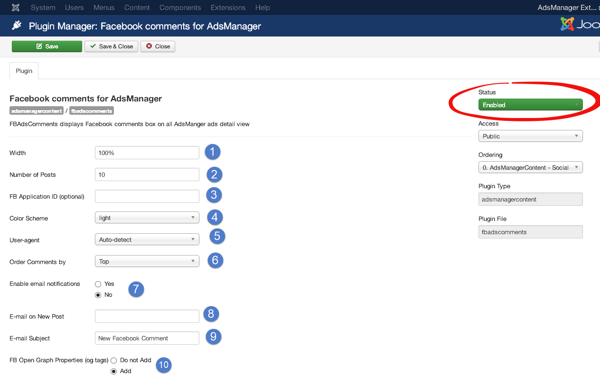Image resolution: width=600 pixels, height=384 pixels.
Task: Click the Joomla logo icon in menu bar
Action: (16, 8)
